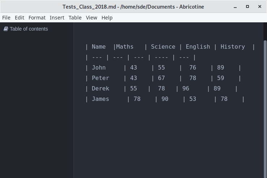Screen dimensions: 267x178
Task: Click the Name header cell text
Action: point(99,47)
